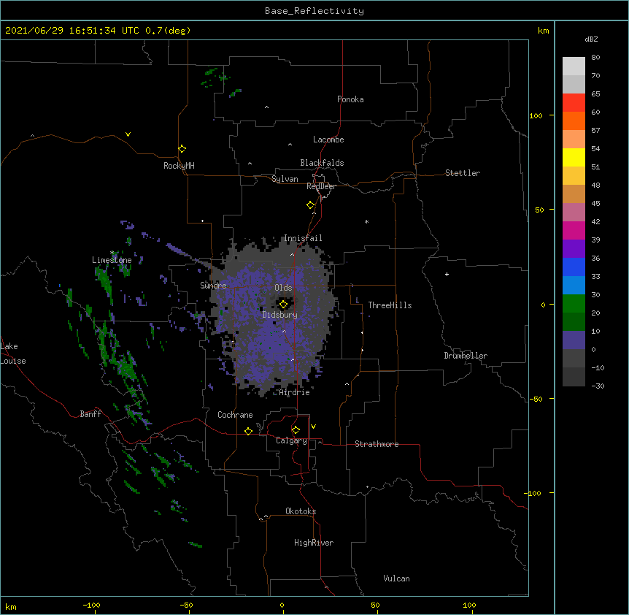The width and height of the screenshot is (629, 615).
Task: Select the Drumheller city label
Action: 466,356
